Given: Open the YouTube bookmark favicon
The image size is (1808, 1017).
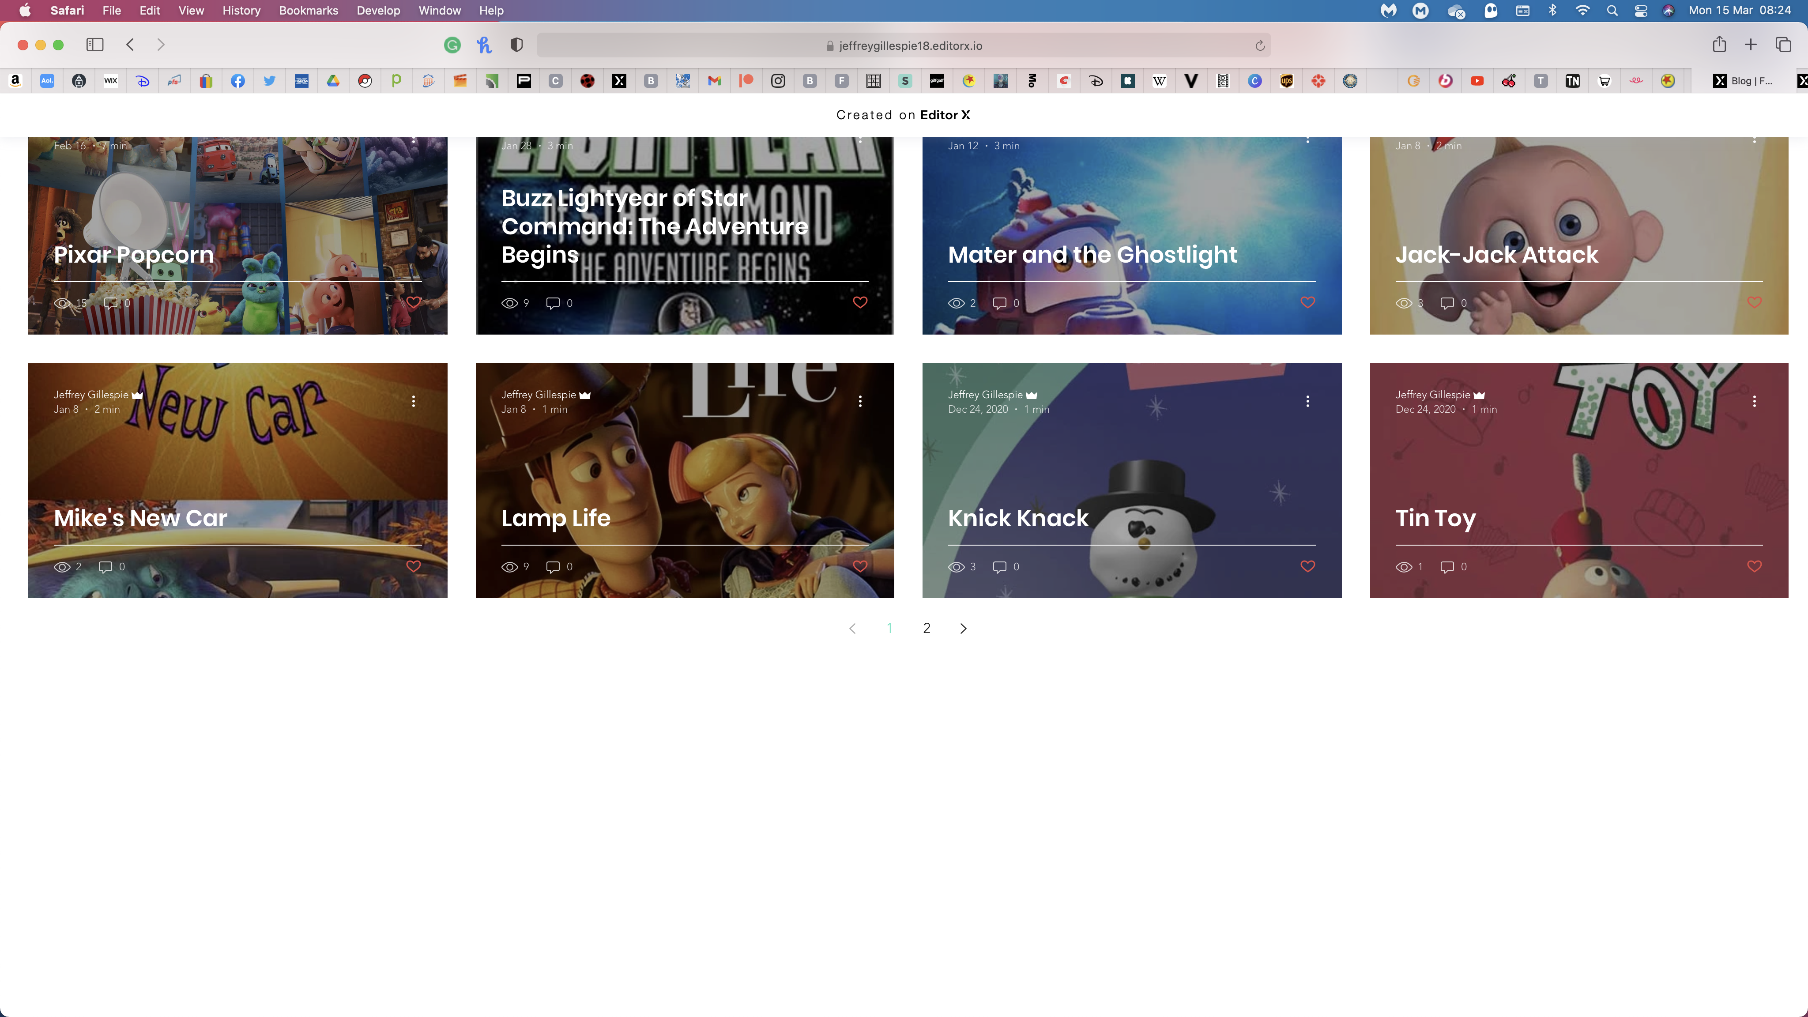Looking at the screenshot, I should [x=1477, y=81].
